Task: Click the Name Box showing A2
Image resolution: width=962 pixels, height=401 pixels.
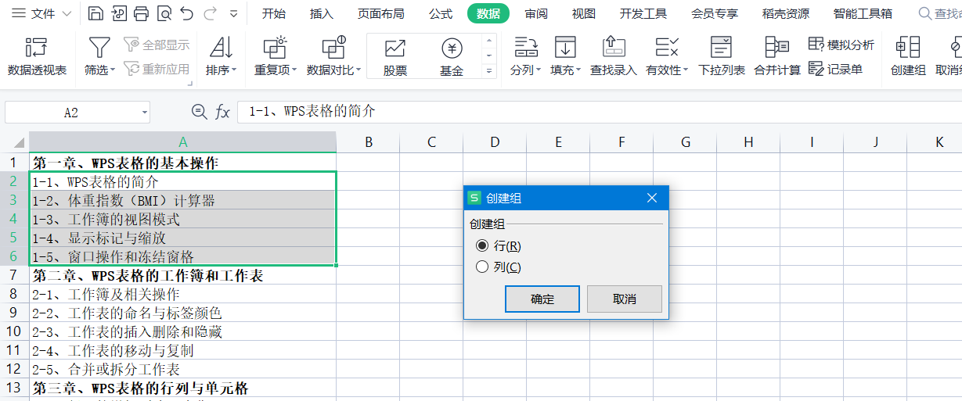Action: 71,113
